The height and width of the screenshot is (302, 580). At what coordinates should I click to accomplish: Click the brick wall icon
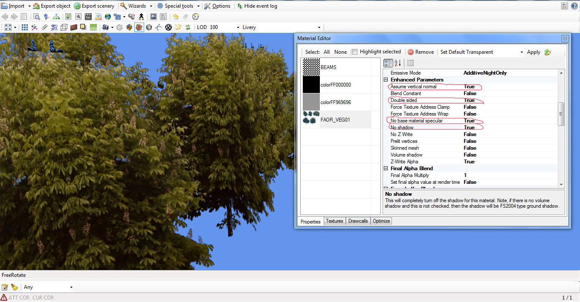[x=74, y=27]
